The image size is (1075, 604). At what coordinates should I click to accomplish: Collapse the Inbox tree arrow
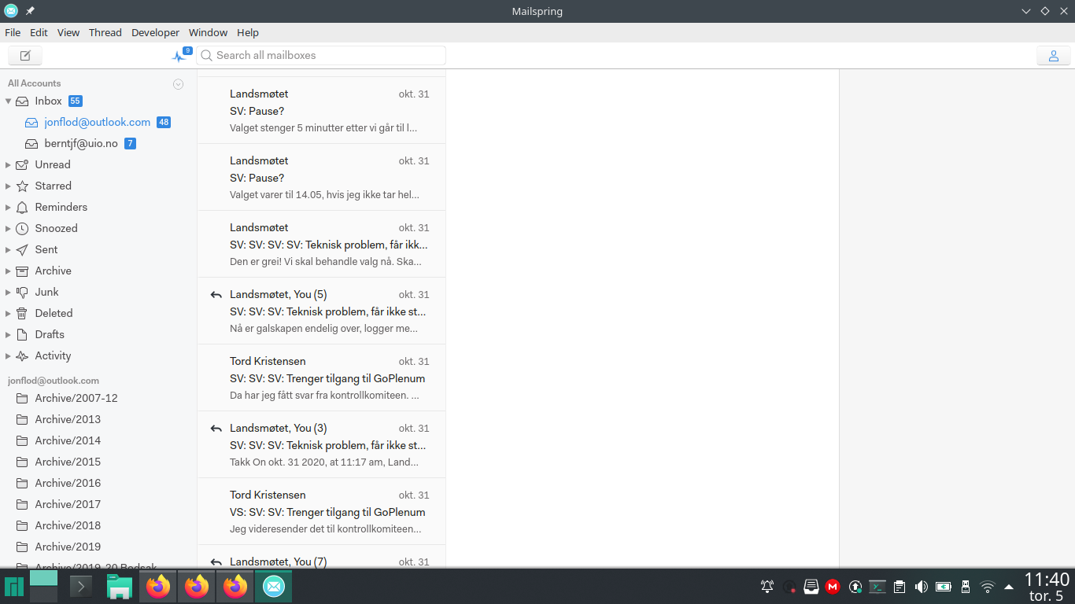[8, 101]
